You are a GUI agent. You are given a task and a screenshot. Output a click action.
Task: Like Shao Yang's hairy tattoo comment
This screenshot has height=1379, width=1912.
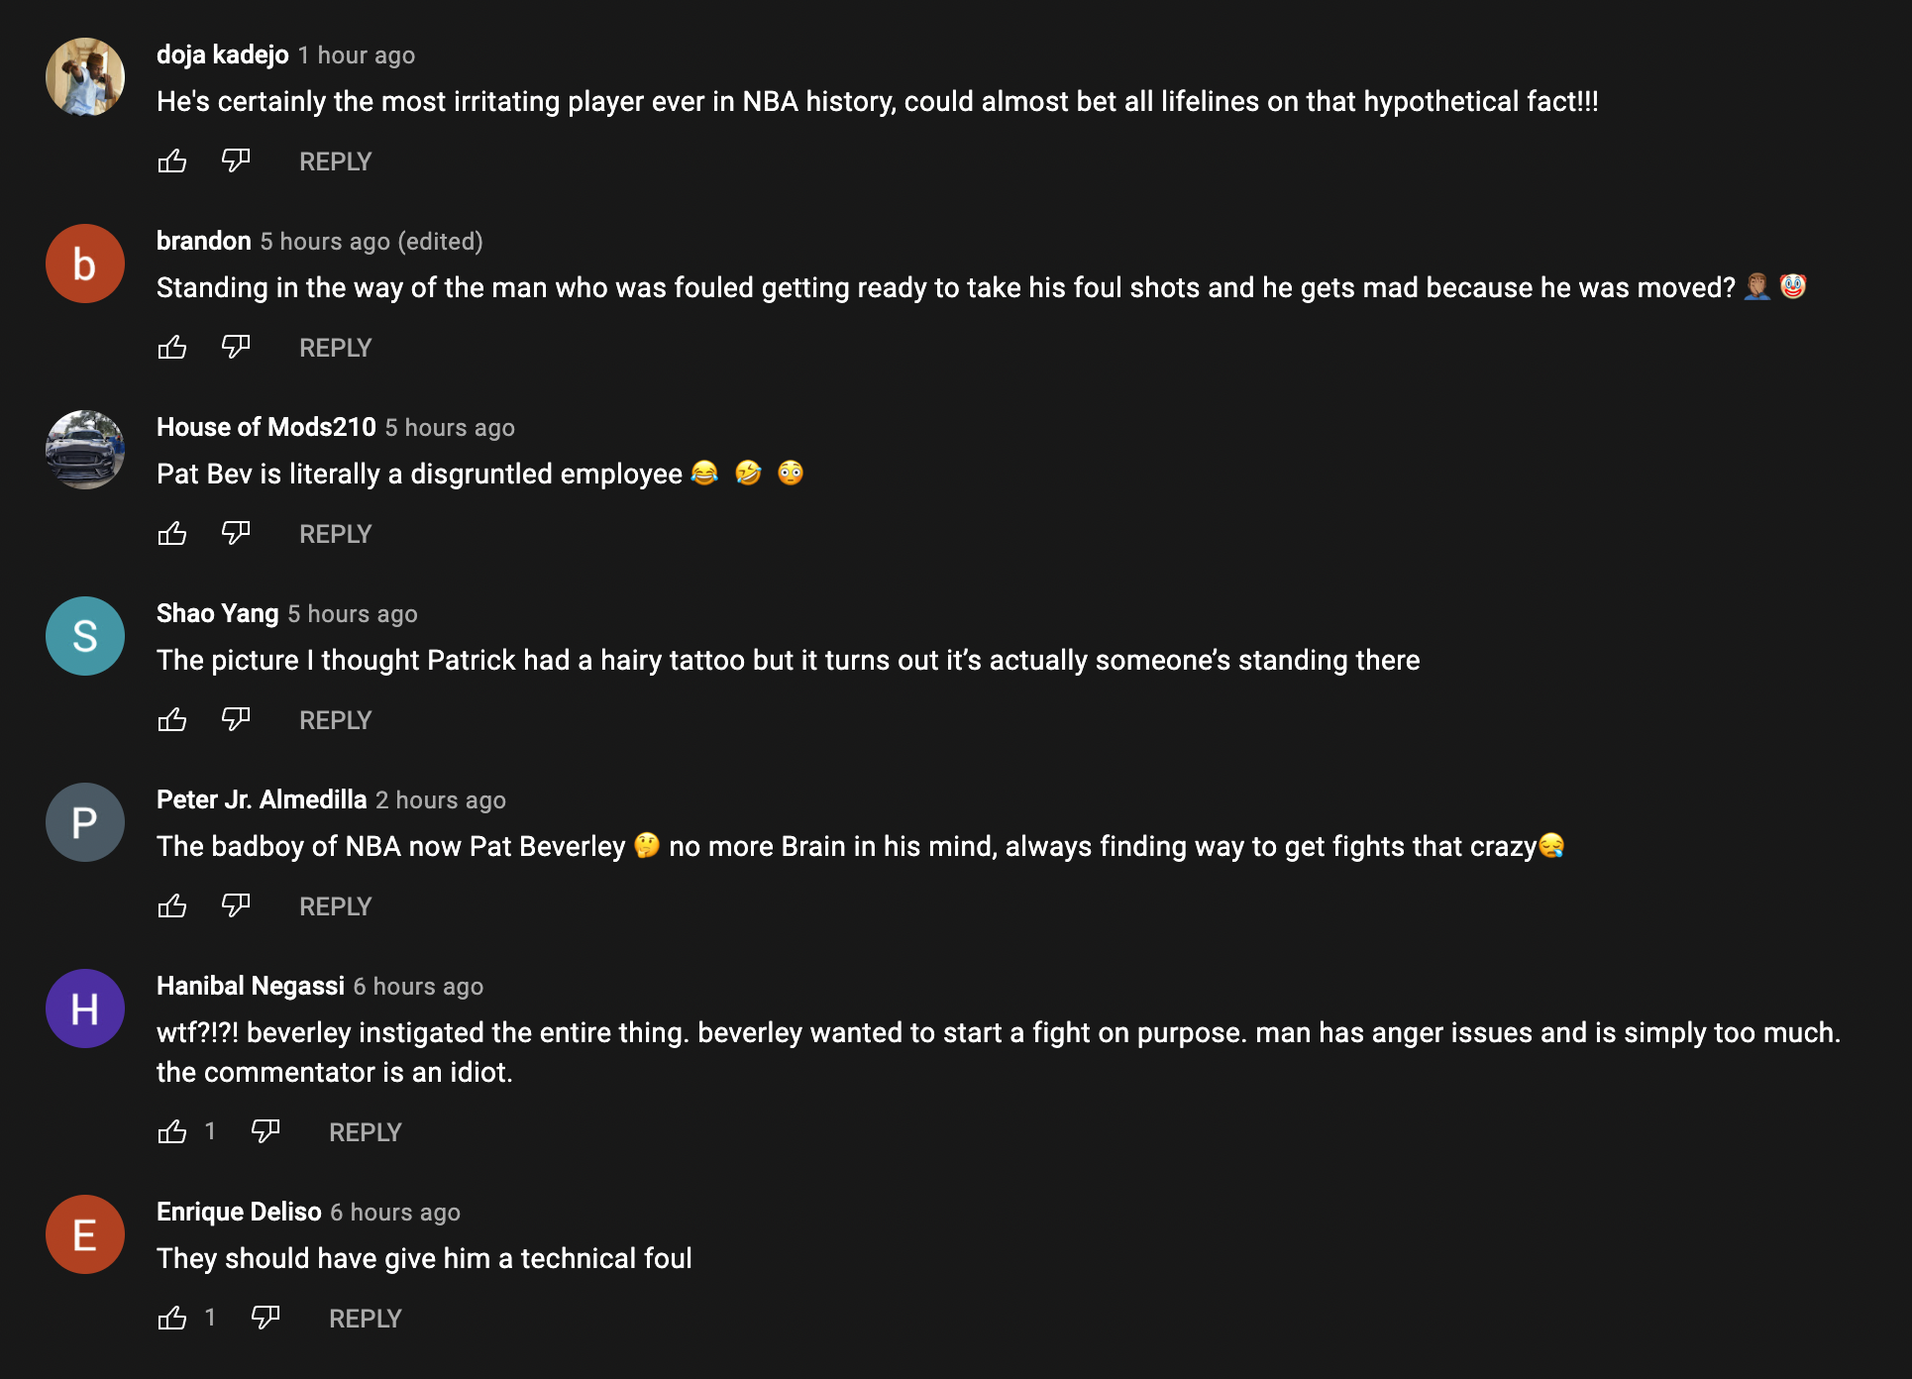click(x=172, y=719)
